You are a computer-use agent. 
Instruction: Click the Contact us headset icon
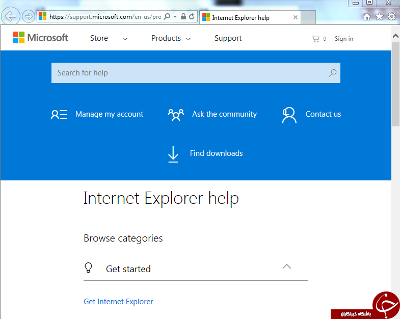coord(289,115)
